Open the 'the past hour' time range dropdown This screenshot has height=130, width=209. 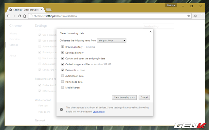pos(112,41)
